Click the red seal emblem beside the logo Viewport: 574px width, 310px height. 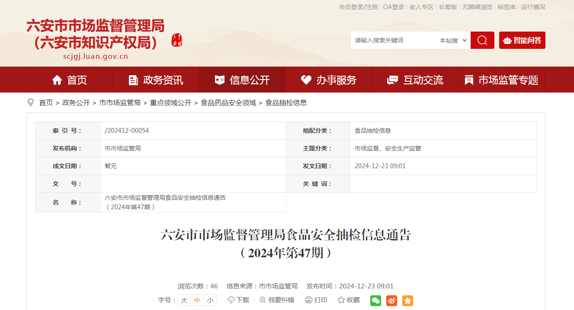[177, 41]
